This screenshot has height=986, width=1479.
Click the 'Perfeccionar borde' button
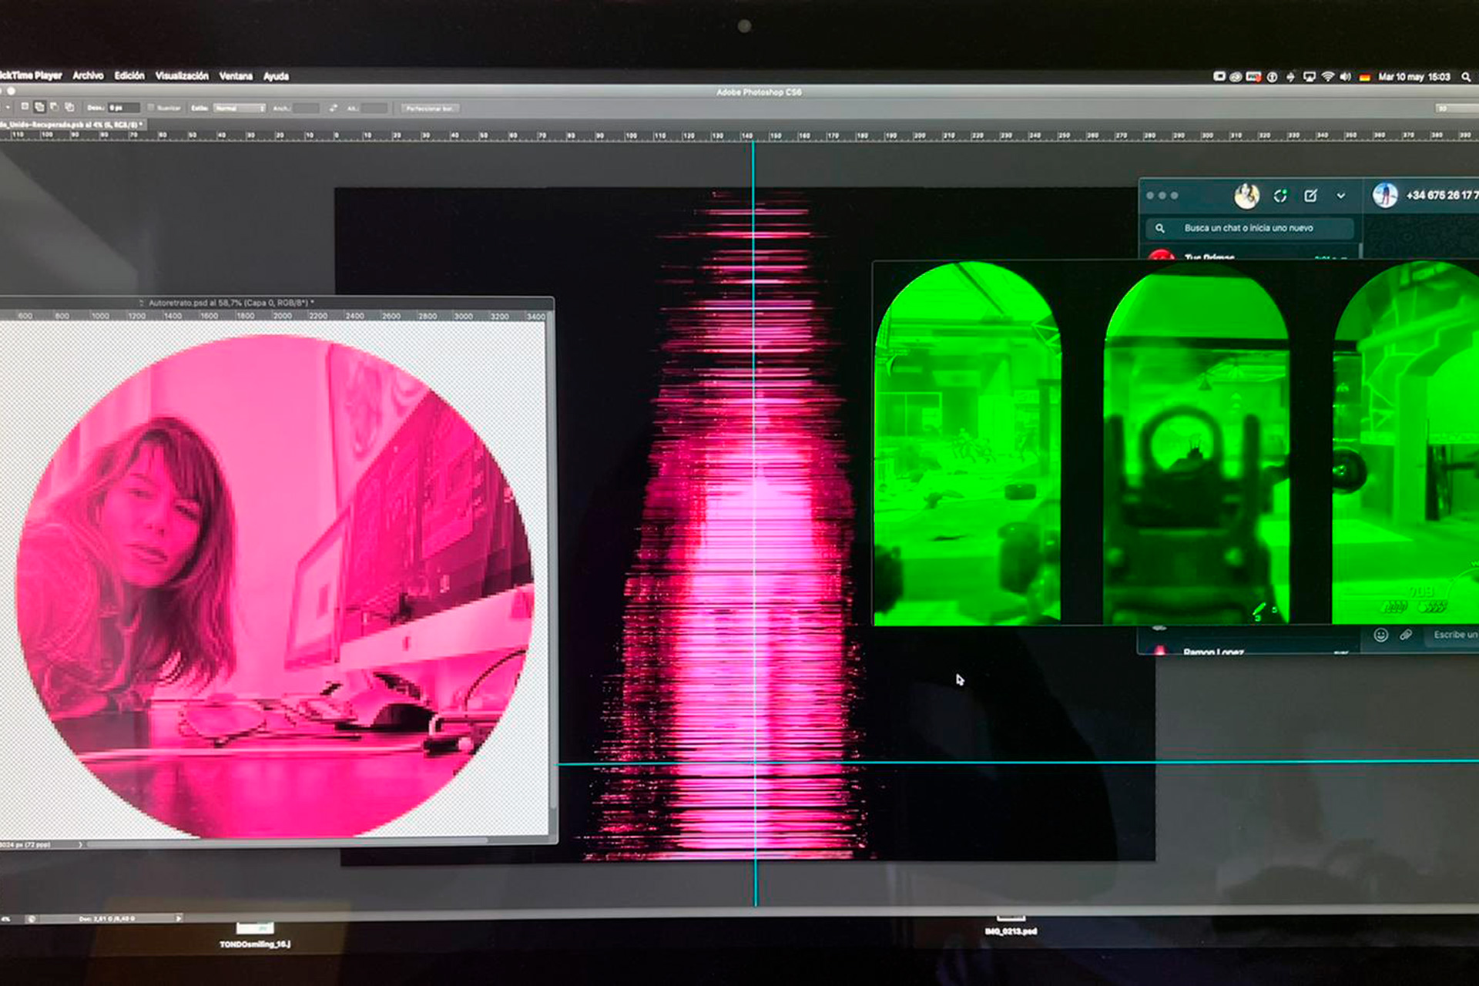coord(429,109)
